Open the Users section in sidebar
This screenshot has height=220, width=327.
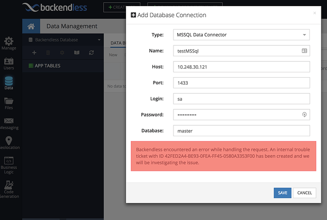click(x=9, y=64)
